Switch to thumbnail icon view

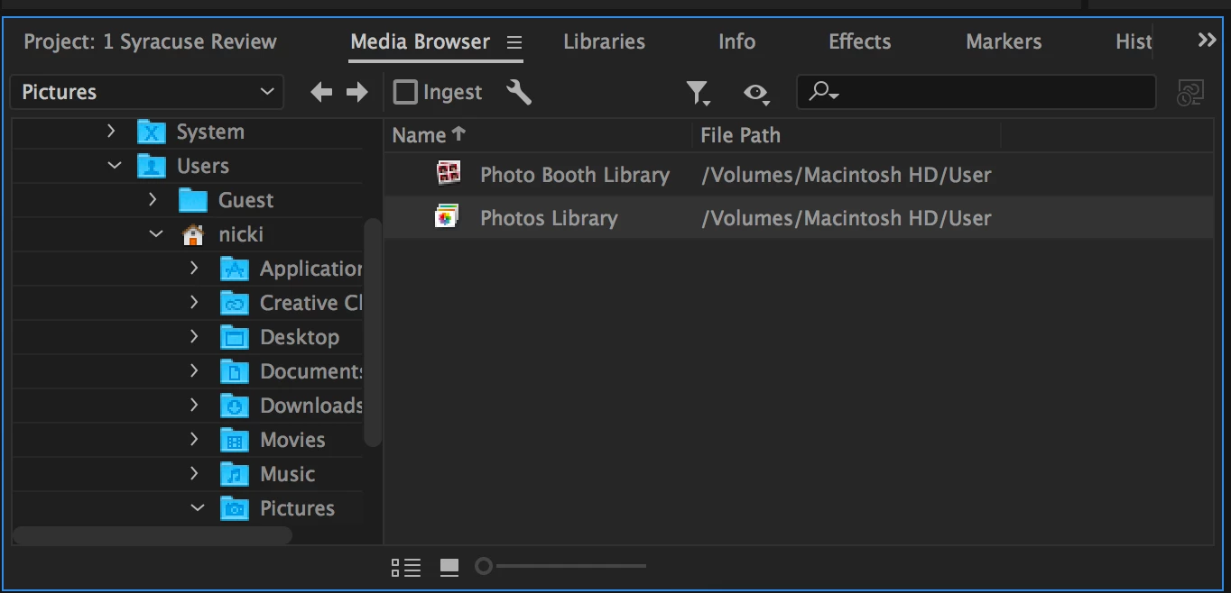(x=449, y=567)
